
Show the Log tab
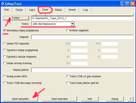[x=85, y=10]
